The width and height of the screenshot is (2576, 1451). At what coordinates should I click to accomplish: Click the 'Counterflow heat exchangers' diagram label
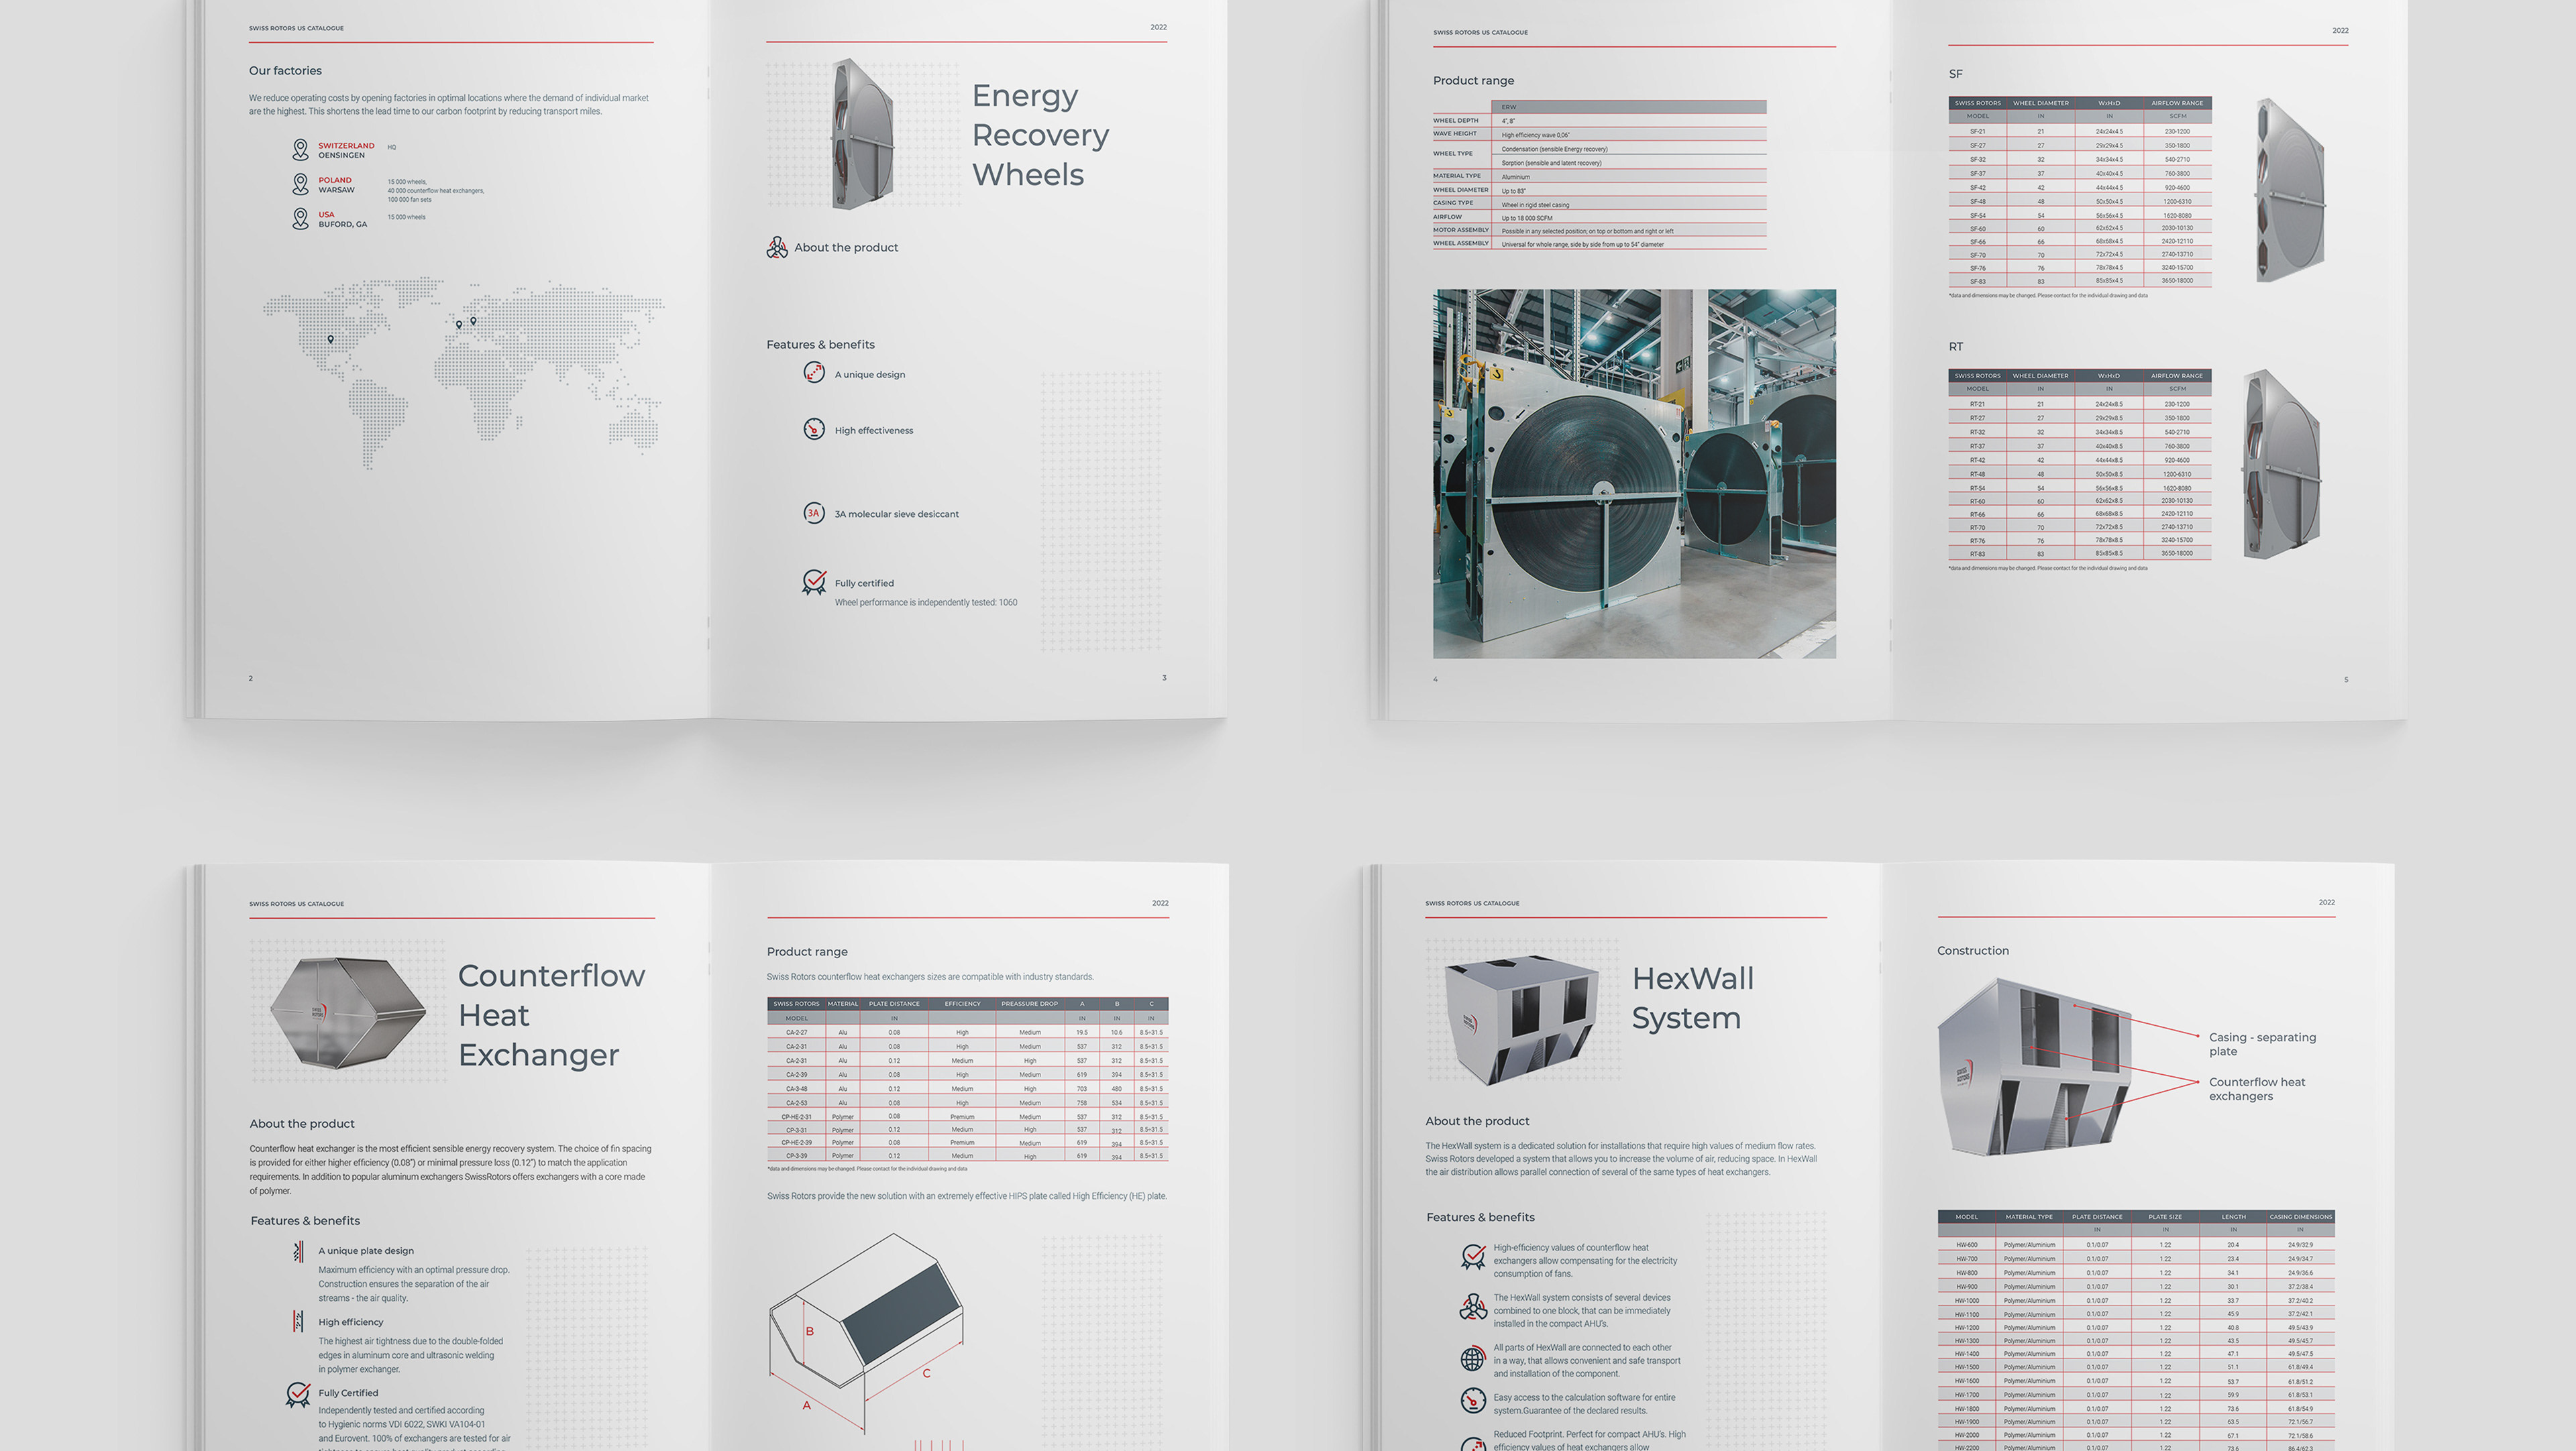(2257, 1089)
